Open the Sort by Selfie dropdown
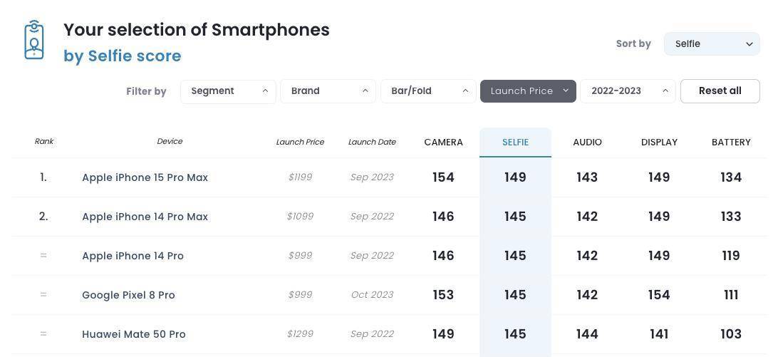778x357 pixels. click(x=711, y=43)
